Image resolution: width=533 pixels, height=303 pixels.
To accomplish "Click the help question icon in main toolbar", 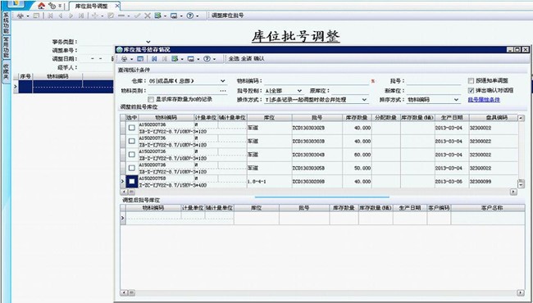I will [190, 16].
